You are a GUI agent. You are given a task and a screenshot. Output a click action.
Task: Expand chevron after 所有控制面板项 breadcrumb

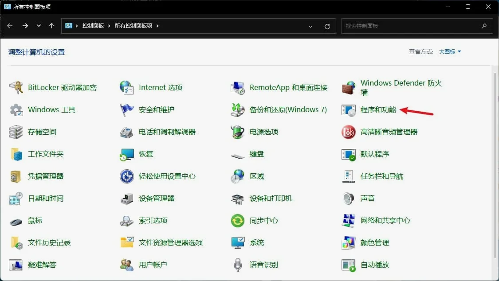coord(157,26)
